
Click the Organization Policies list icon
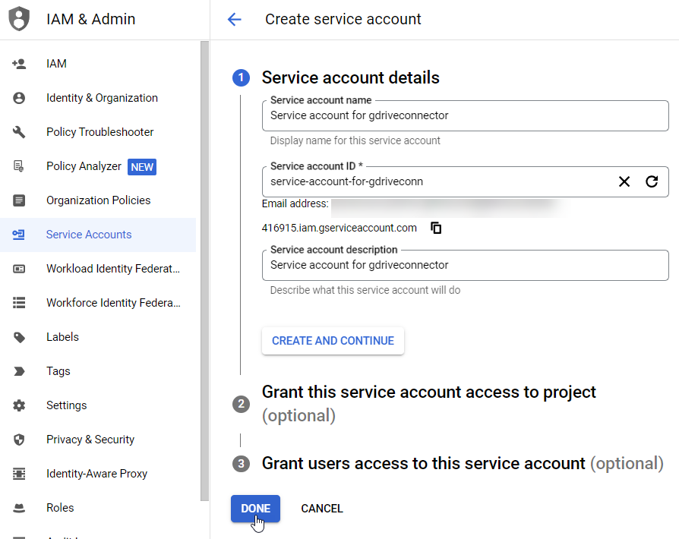(19, 200)
